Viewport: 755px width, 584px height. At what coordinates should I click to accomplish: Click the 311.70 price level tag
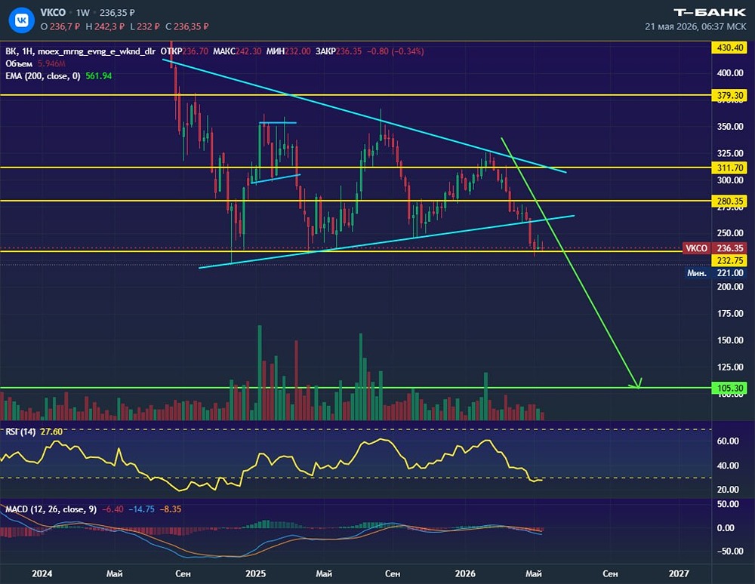pyautogui.click(x=729, y=168)
